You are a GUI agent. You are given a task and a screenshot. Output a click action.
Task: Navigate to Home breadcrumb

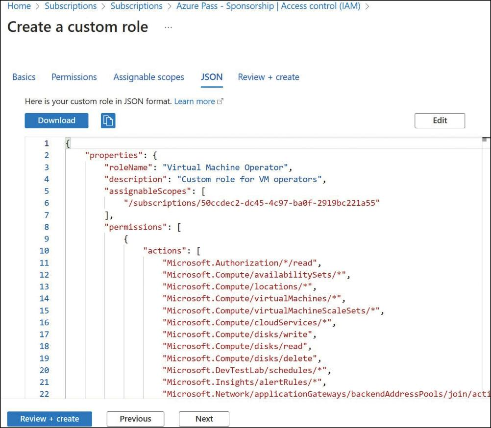click(19, 6)
